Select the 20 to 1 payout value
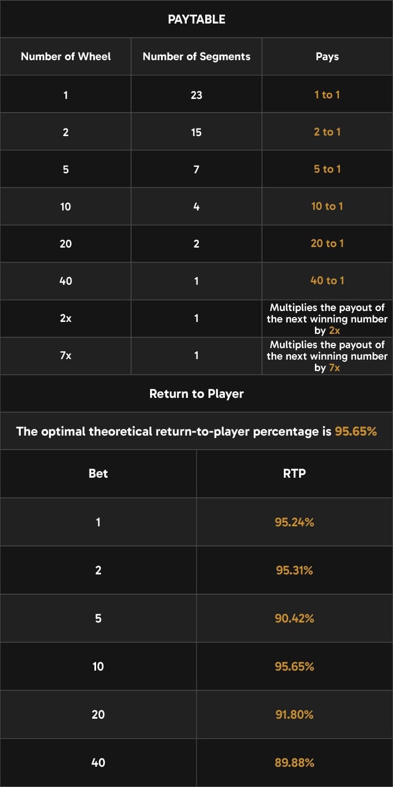 pyautogui.click(x=327, y=243)
